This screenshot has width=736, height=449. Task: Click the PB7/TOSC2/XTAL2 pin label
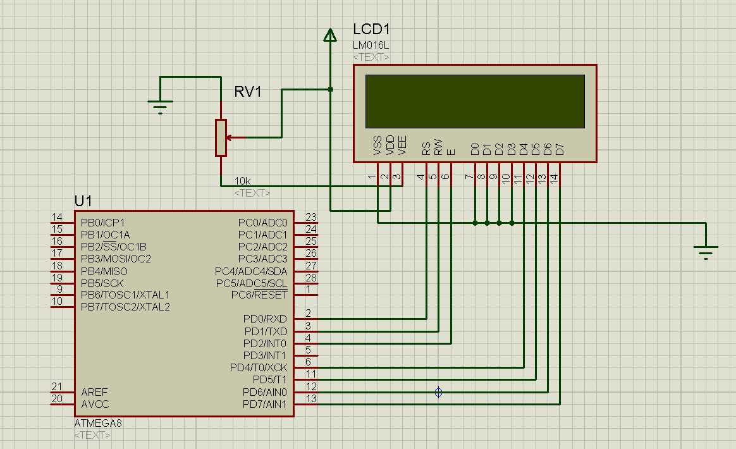pos(125,307)
